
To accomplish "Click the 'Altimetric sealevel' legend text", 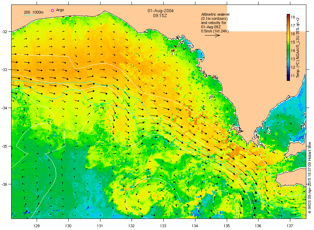I will coord(215,14).
